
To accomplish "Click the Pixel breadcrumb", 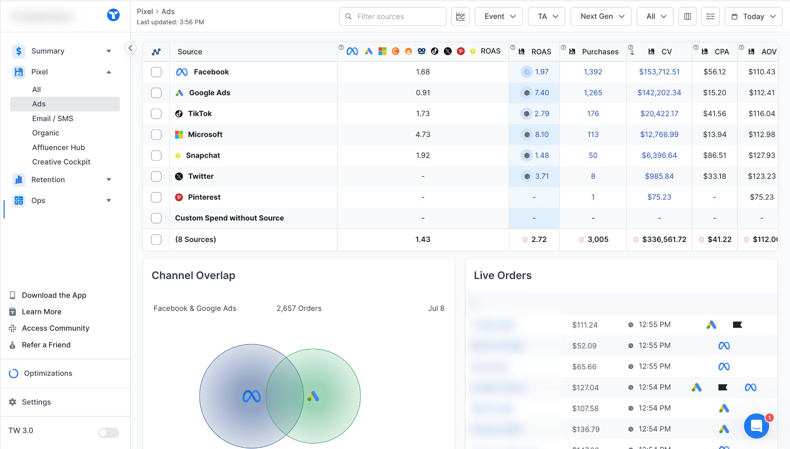I will (145, 12).
